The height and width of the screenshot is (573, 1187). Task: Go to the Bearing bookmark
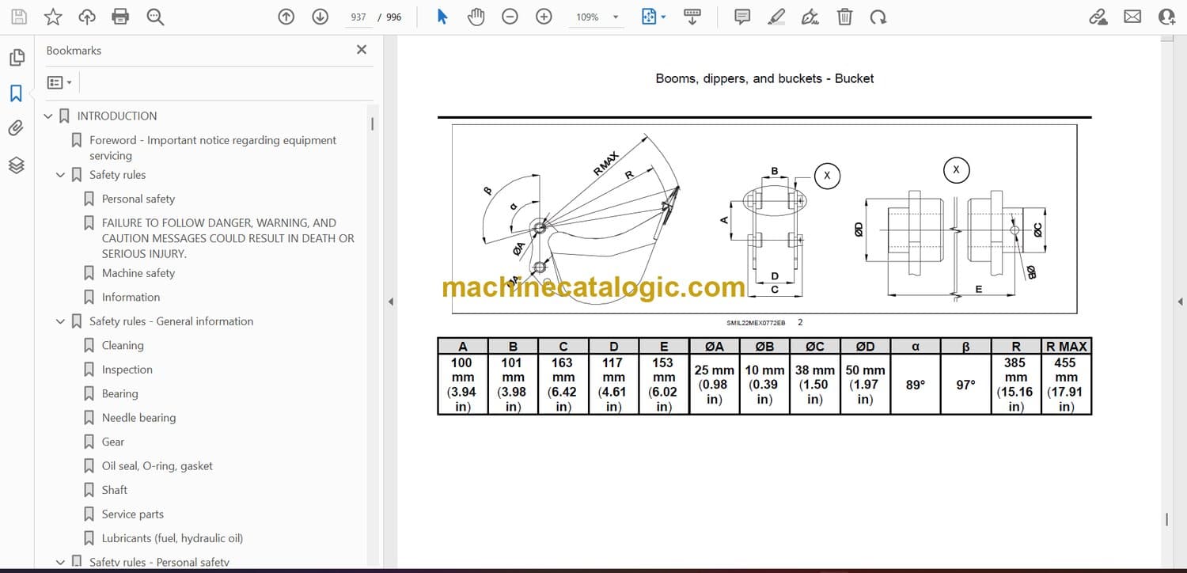point(120,394)
